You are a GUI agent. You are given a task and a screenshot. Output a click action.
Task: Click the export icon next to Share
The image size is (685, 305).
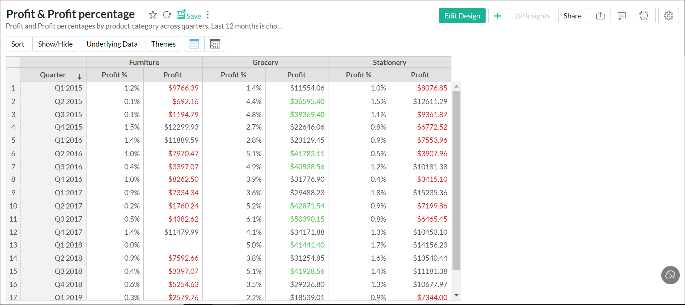click(x=600, y=16)
